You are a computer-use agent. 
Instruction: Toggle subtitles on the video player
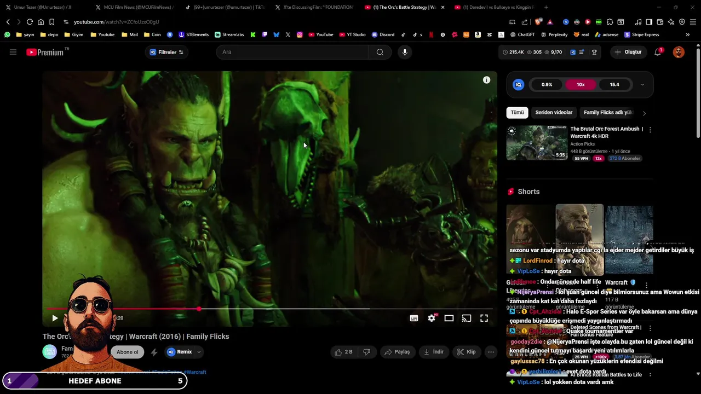[414, 318]
